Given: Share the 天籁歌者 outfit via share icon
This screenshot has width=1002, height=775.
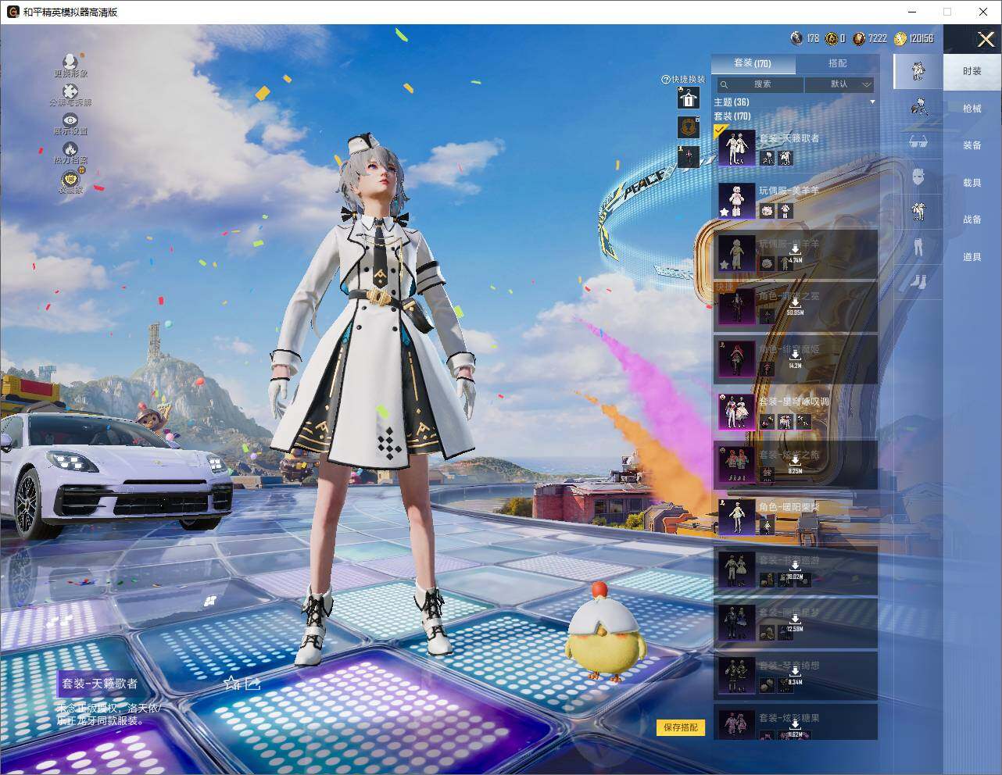Looking at the screenshot, I should point(253,684).
